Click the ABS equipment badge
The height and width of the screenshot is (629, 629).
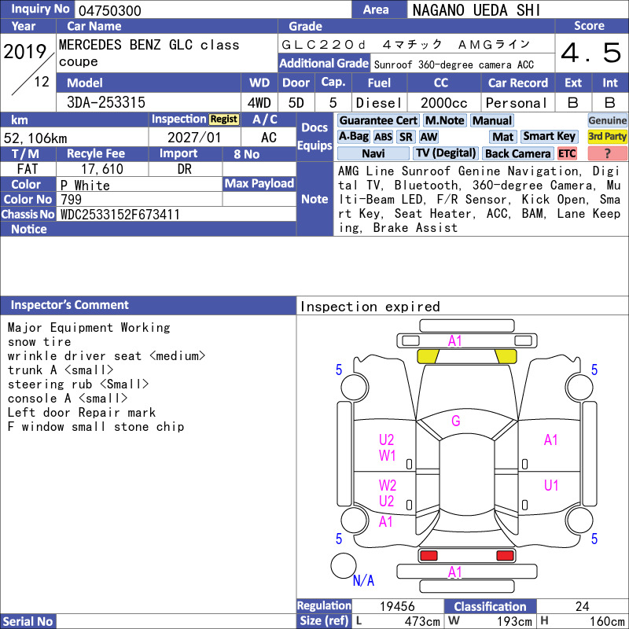[384, 137]
